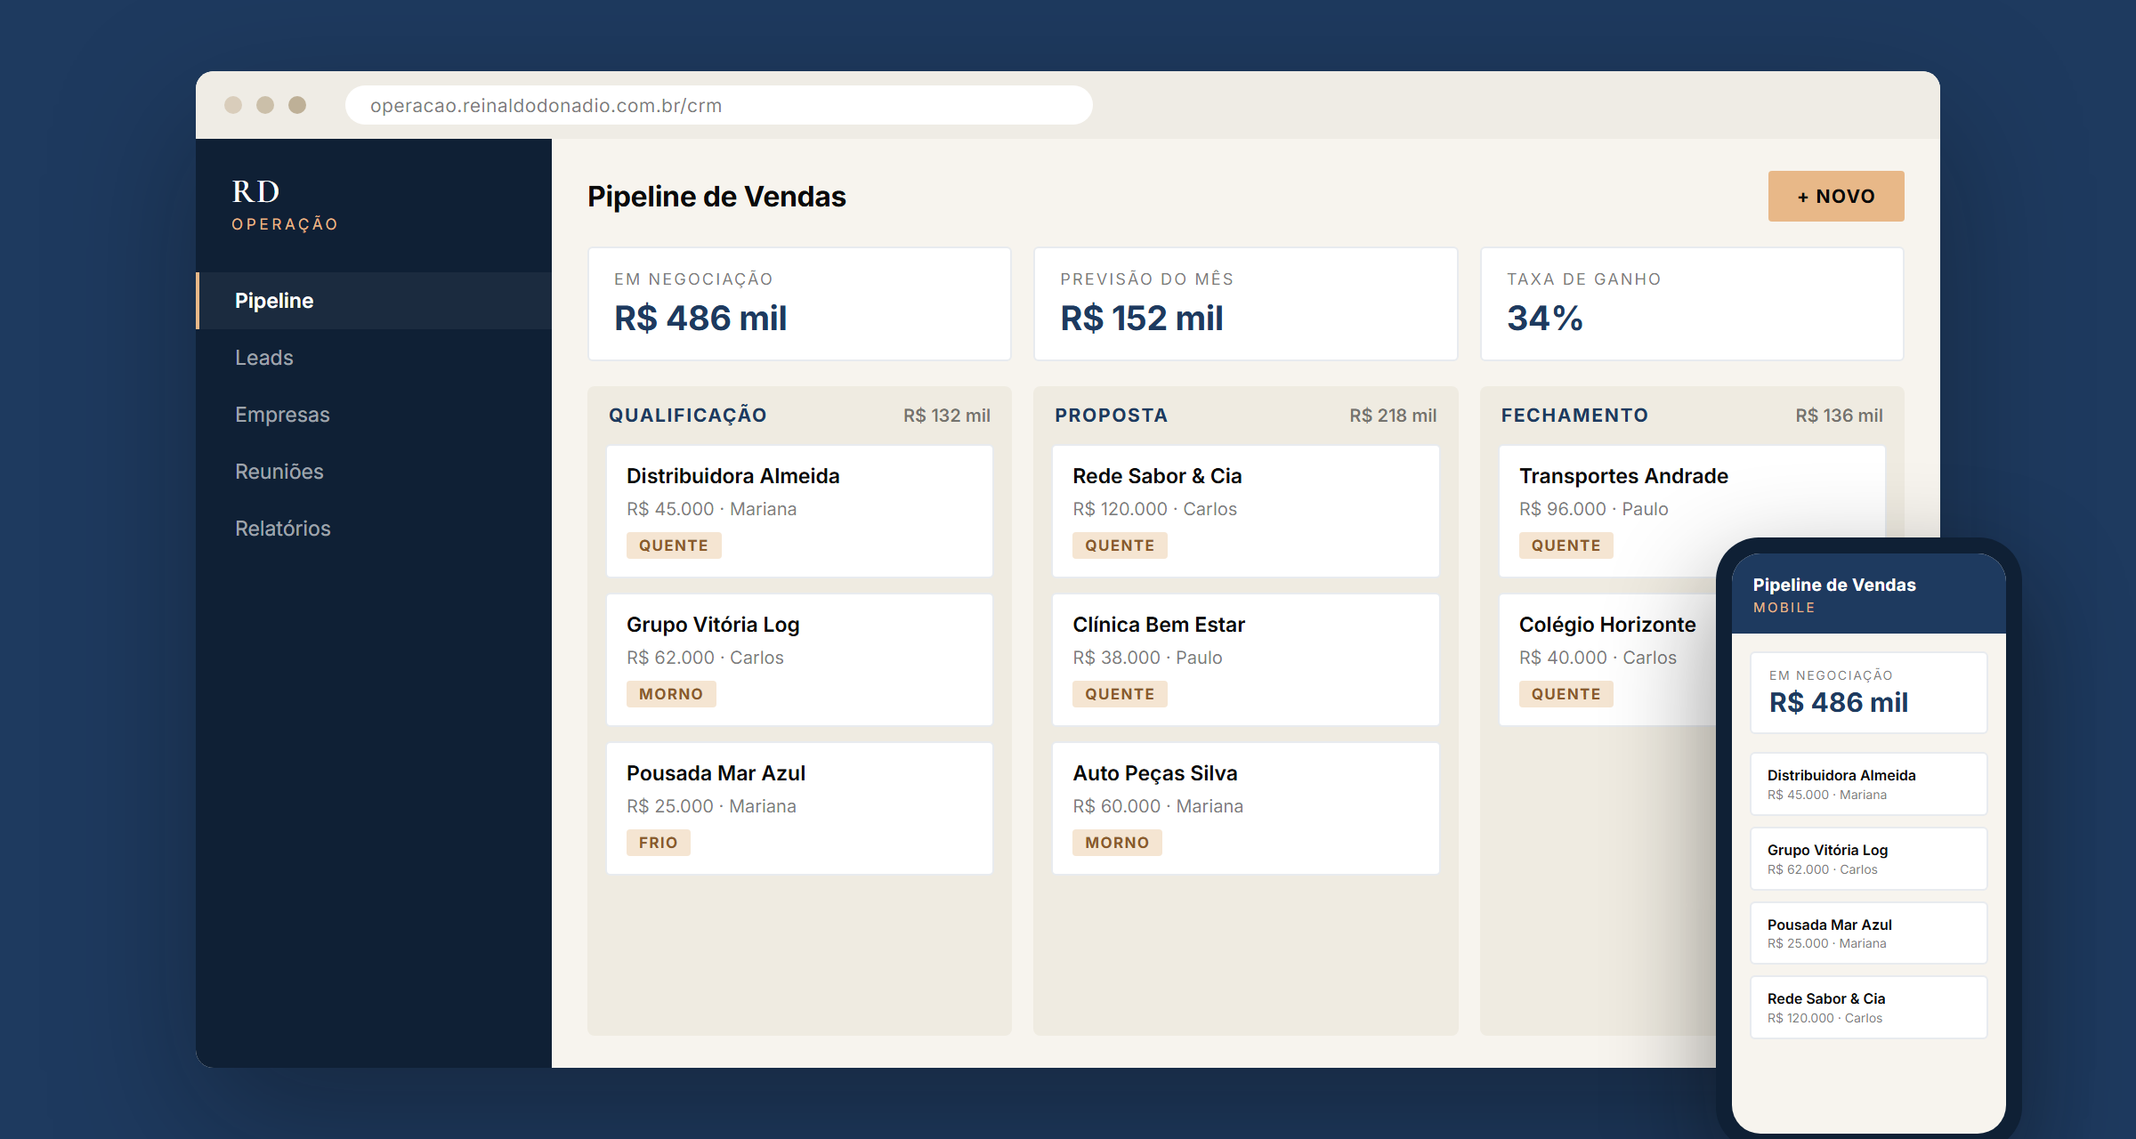Open the Grupo Vitória Log deal in Qualificação
2136x1139 pixels.
pyautogui.click(x=799, y=659)
